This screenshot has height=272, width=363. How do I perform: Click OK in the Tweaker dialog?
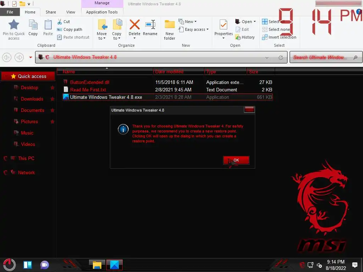pos(236,160)
